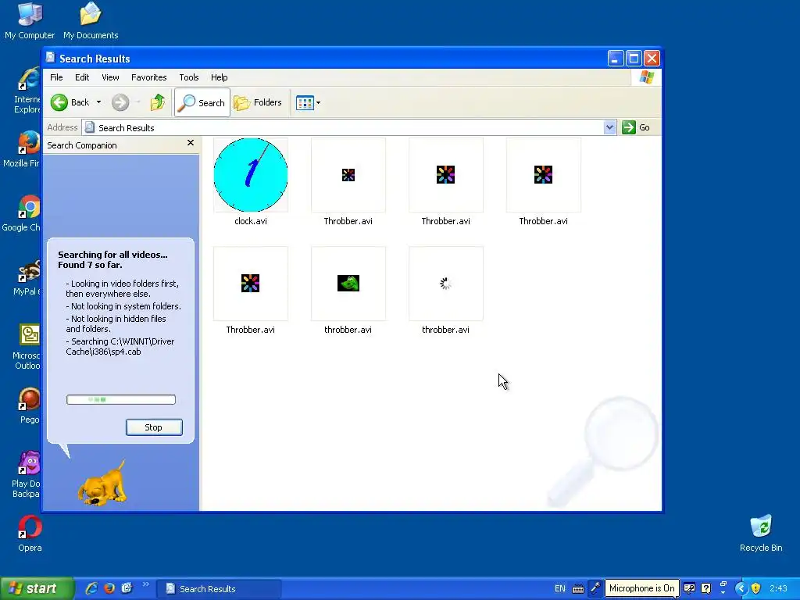Open the Edit menu
The image size is (800, 600).
point(82,77)
